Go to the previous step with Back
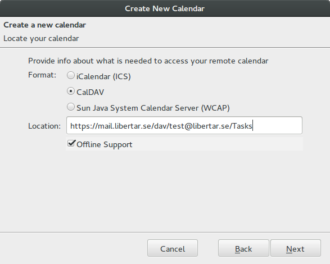 coord(243,248)
